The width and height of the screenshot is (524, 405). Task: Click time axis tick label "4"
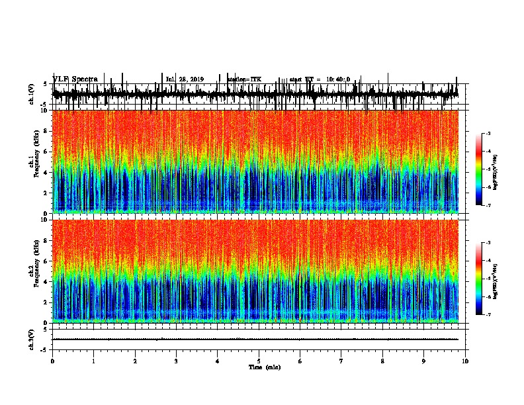(x=218, y=361)
